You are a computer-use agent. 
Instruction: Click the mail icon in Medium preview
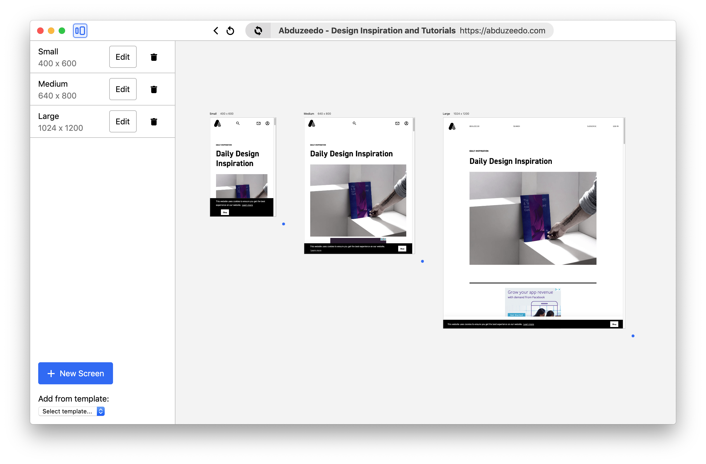(x=397, y=124)
